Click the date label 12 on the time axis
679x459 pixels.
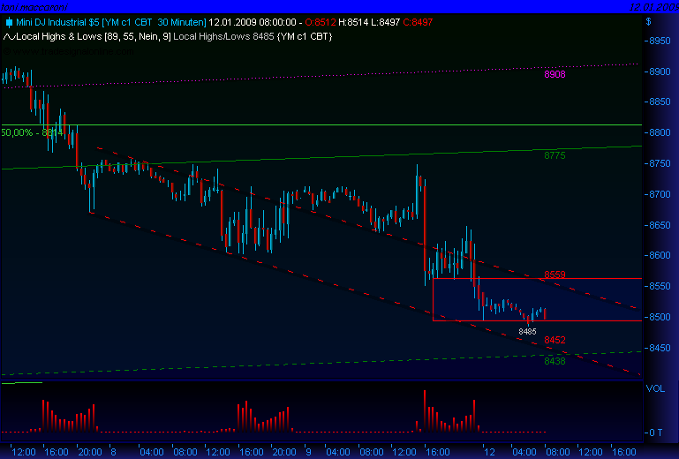(x=489, y=452)
